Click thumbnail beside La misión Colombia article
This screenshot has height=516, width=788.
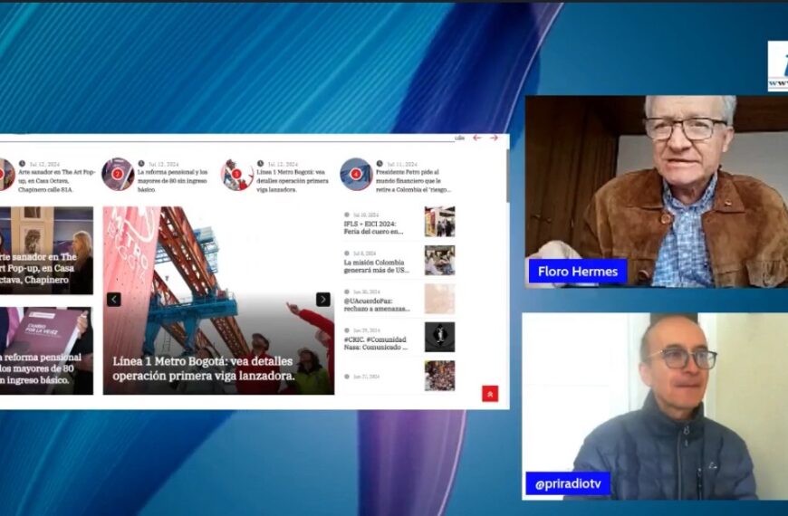click(439, 260)
